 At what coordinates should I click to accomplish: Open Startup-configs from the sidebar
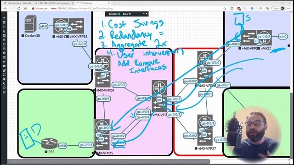(x=4, y=31)
